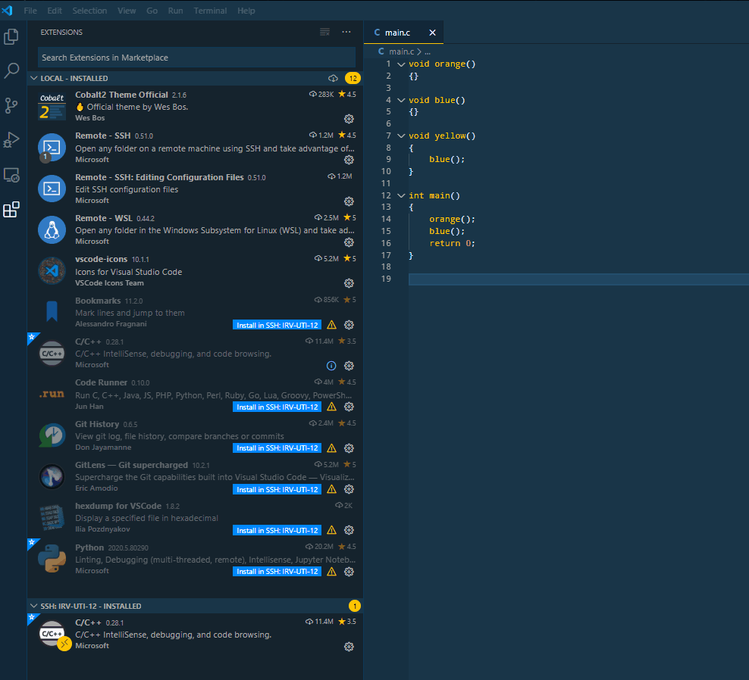The height and width of the screenshot is (680, 749).
Task: Install Bookmarks in SSH: IRV-UTI-12
Action: (x=277, y=324)
